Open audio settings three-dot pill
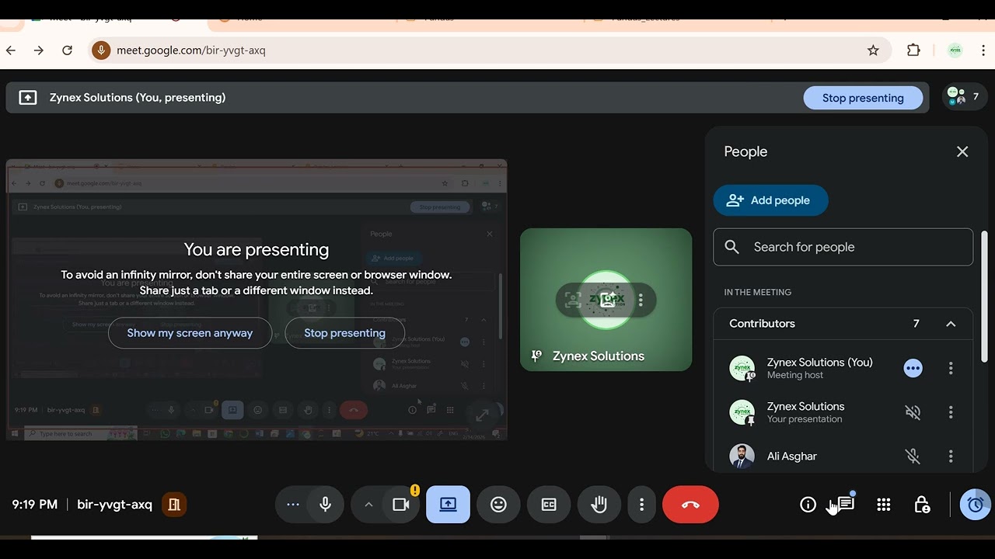This screenshot has width=995, height=559. [292, 505]
